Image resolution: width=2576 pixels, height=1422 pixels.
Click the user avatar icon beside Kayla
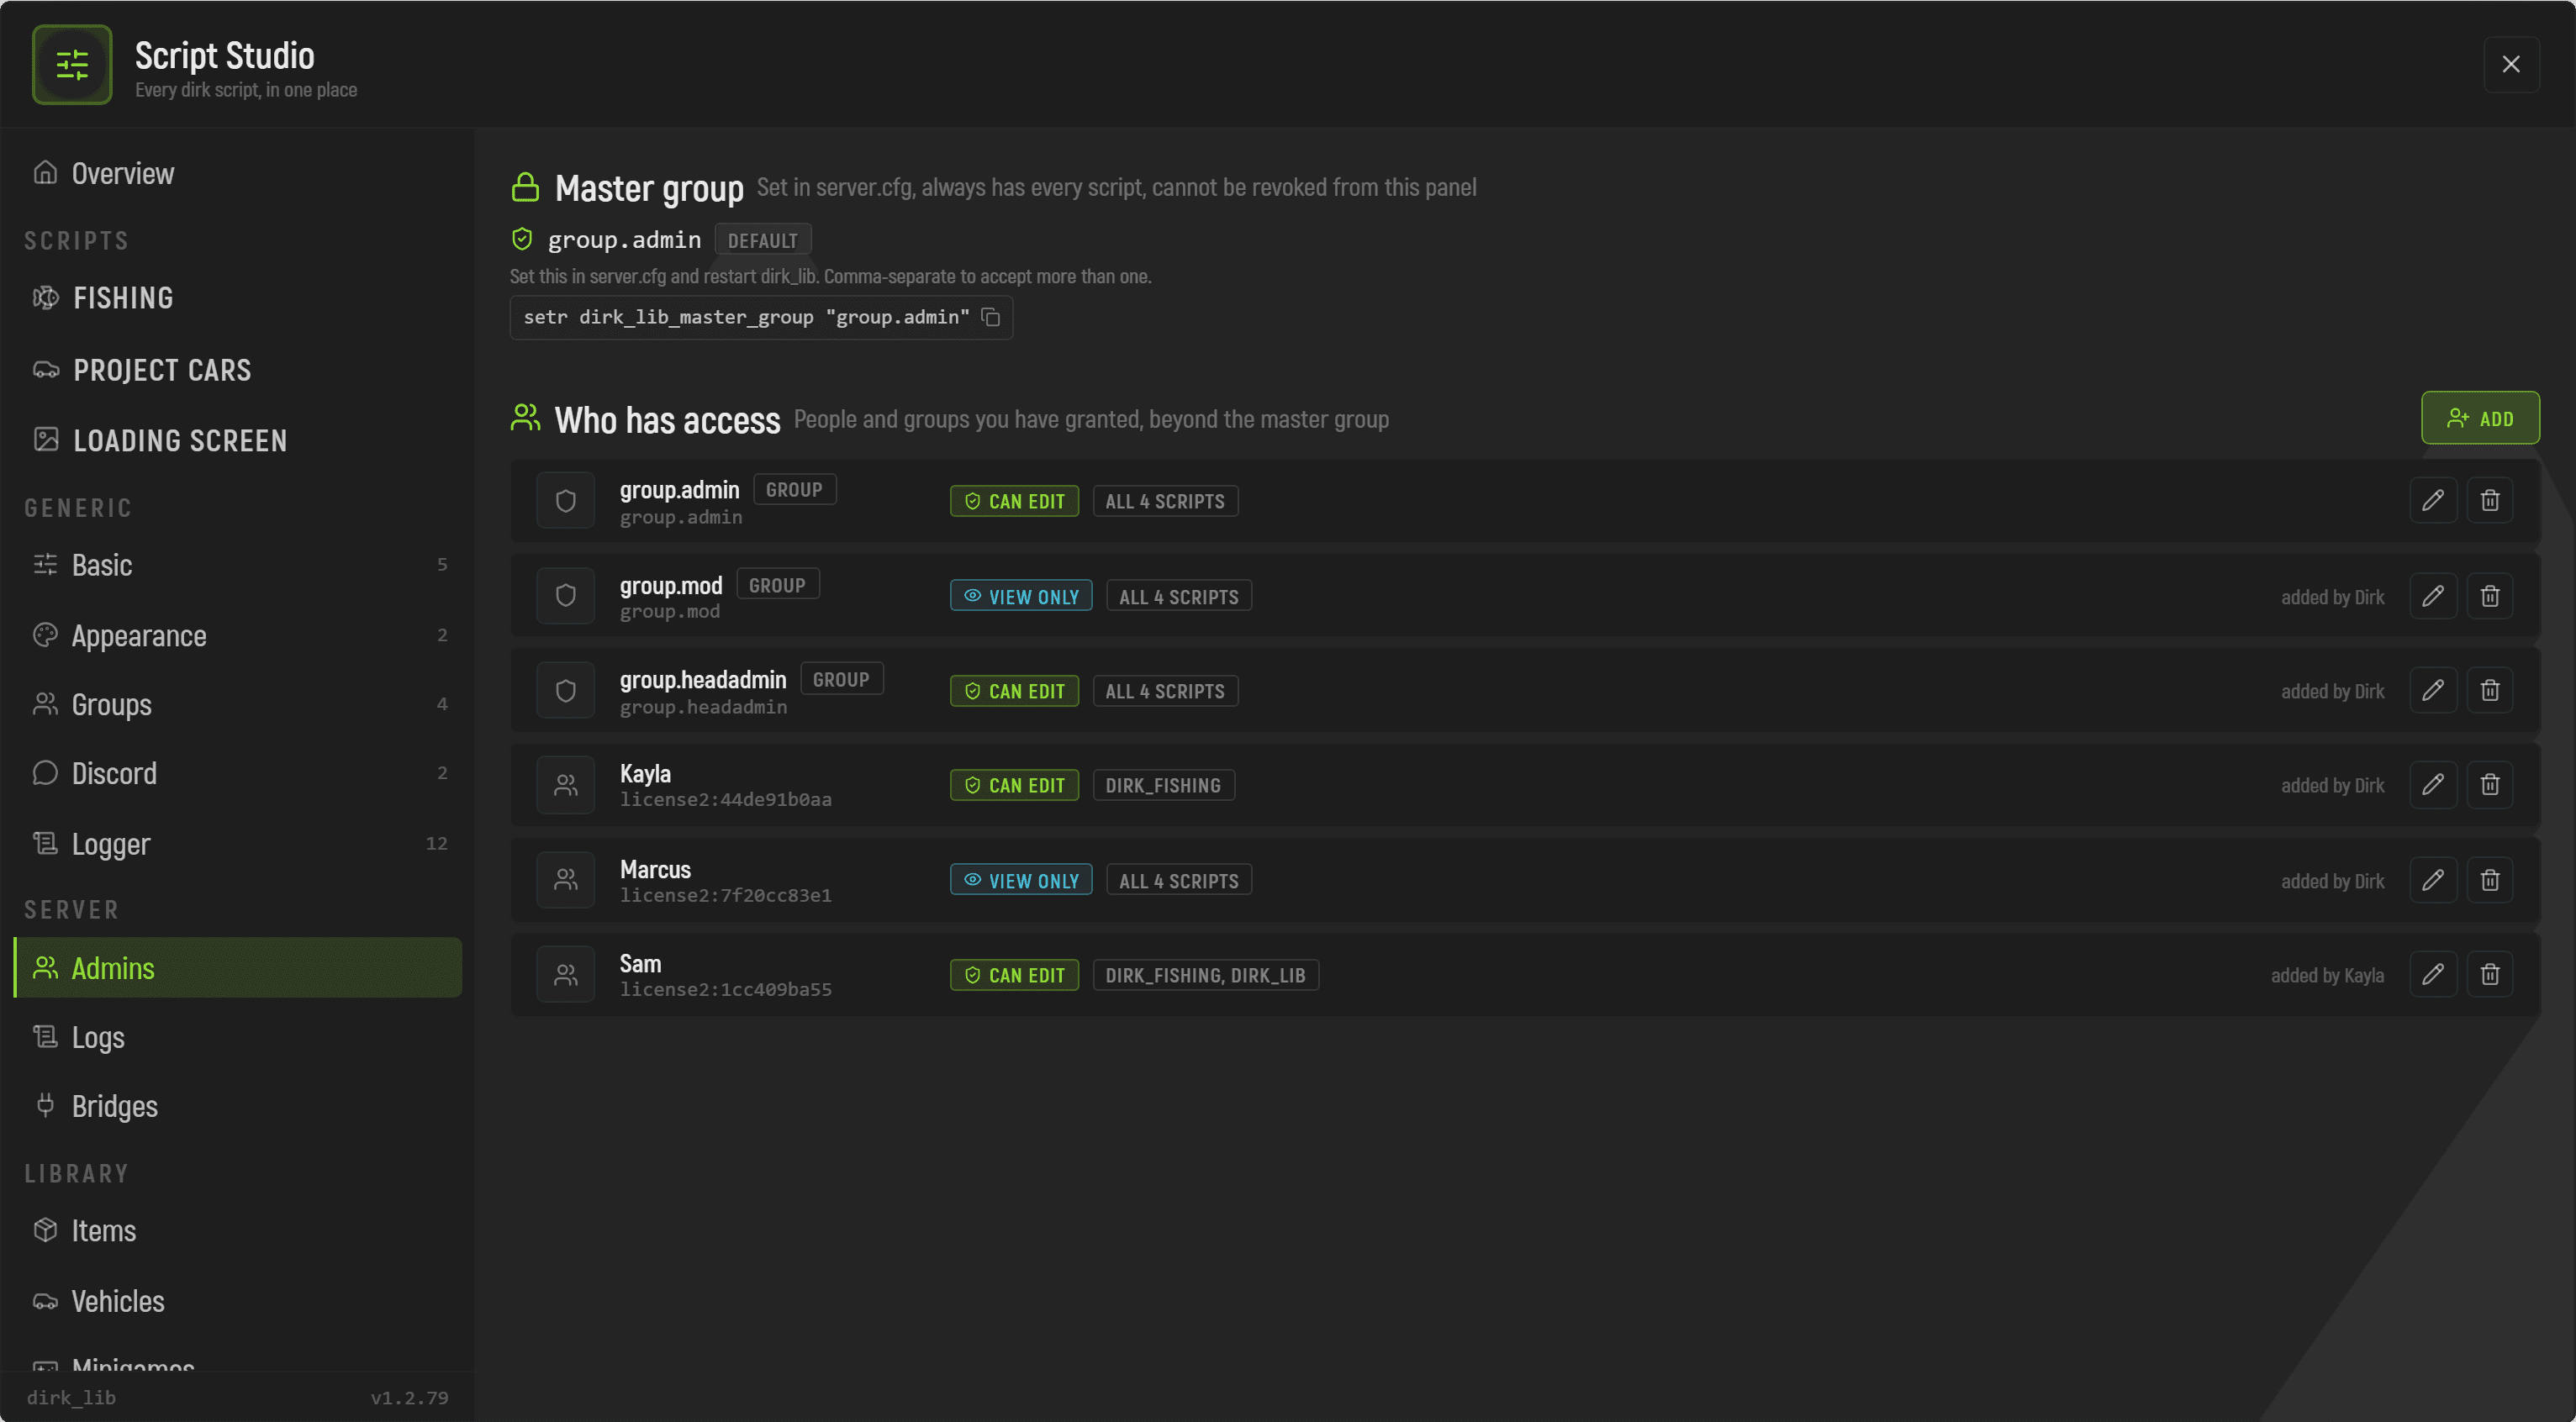pyautogui.click(x=566, y=786)
